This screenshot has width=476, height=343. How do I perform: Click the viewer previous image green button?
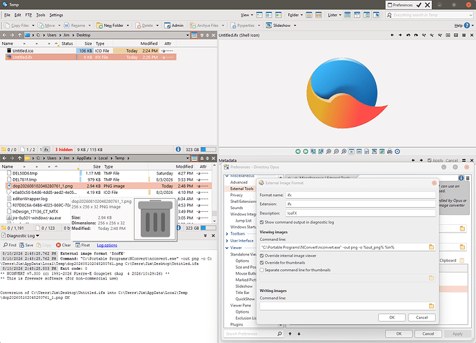(298, 151)
